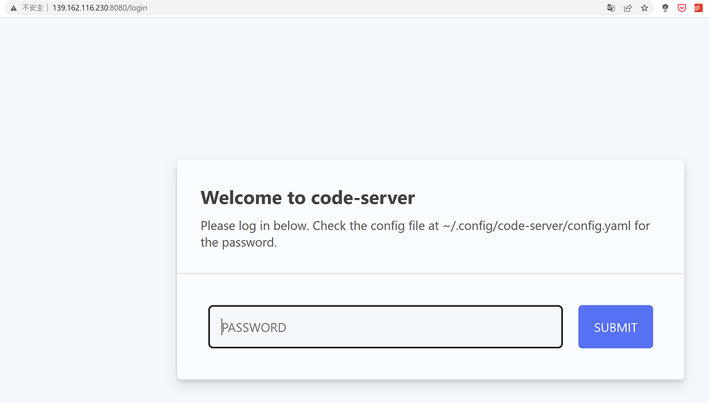Click the Welcome to code-server heading
Viewport: 709px width, 403px height.
(x=307, y=197)
